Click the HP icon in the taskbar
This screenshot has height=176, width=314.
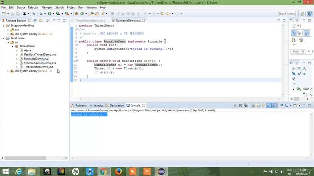(76, 172)
